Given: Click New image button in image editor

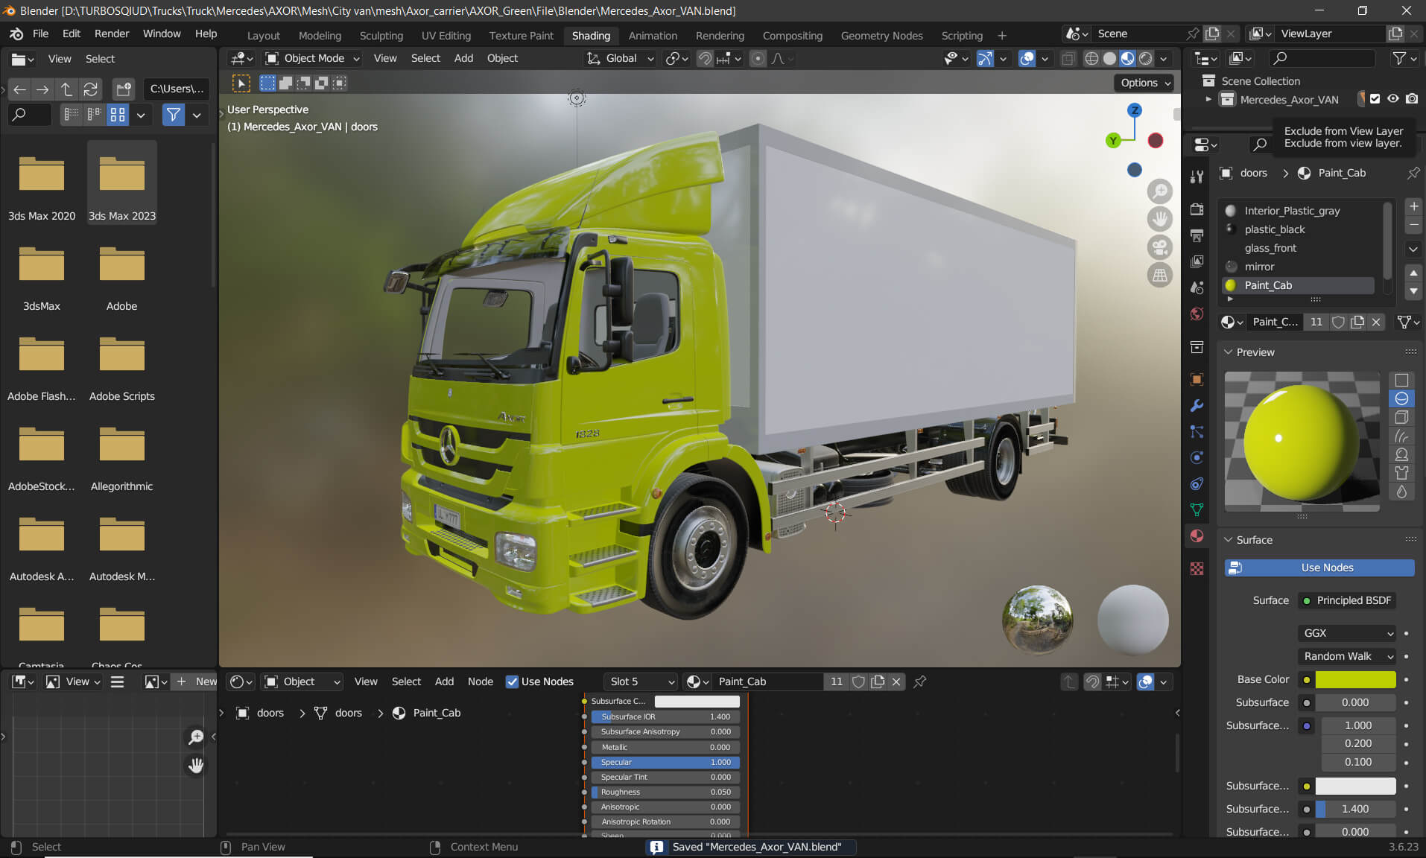Looking at the screenshot, I should pyautogui.click(x=195, y=681).
